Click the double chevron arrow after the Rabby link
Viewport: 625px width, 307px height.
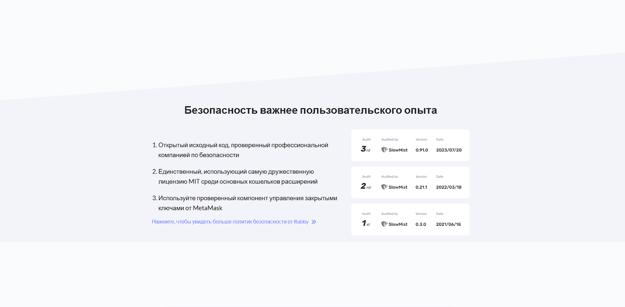314,222
